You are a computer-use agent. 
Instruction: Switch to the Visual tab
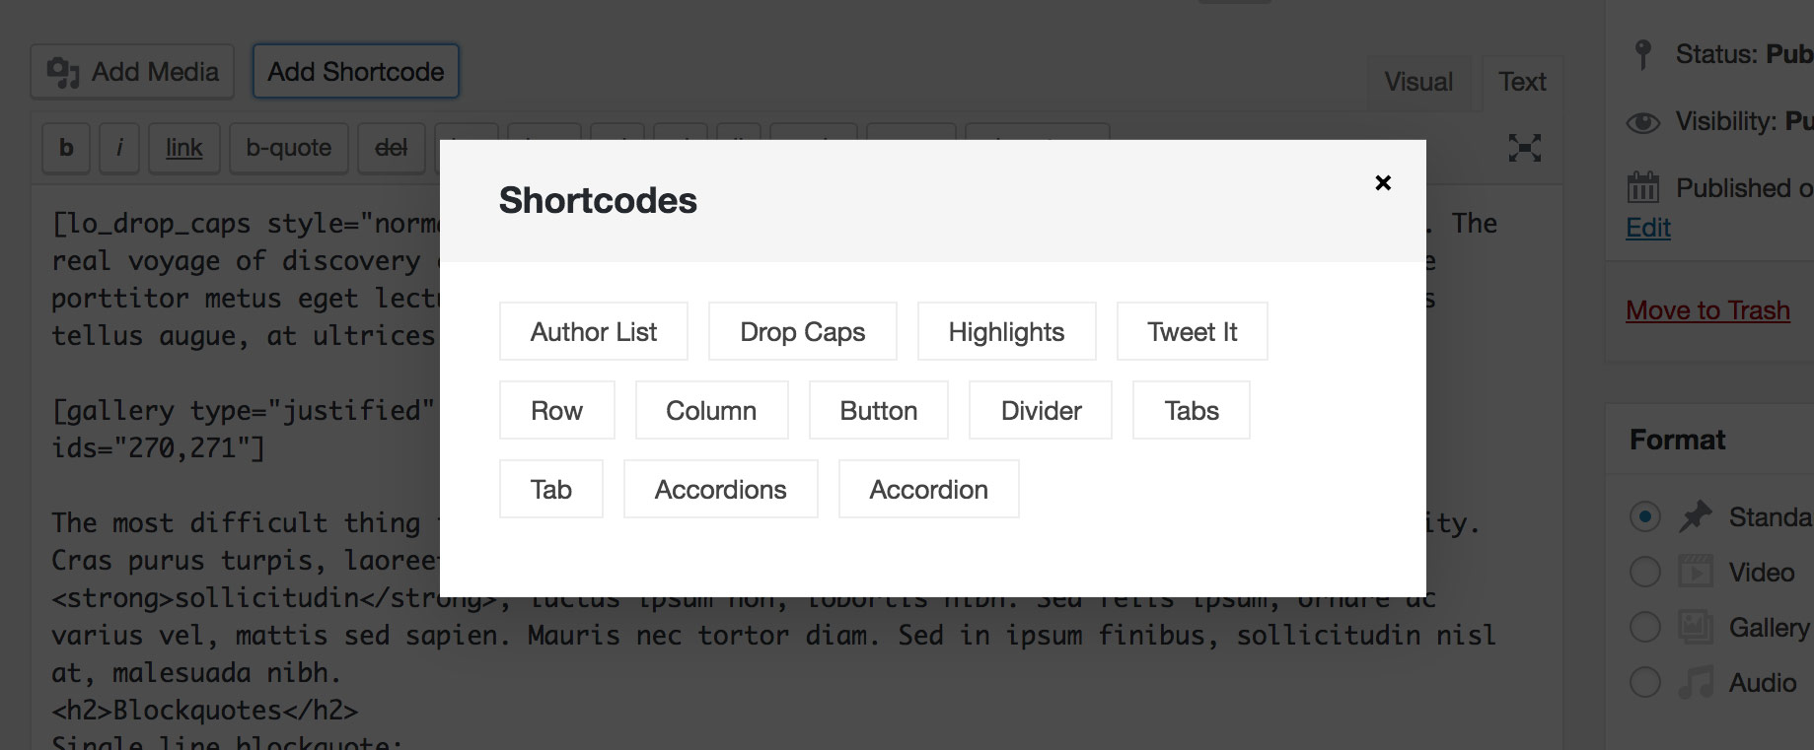pos(1418,83)
